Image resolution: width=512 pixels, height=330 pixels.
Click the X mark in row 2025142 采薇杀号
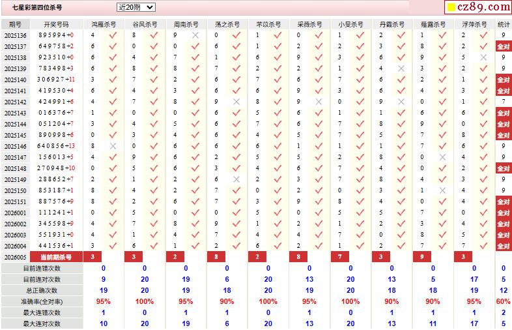pyautogui.click(x=319, y=102)
